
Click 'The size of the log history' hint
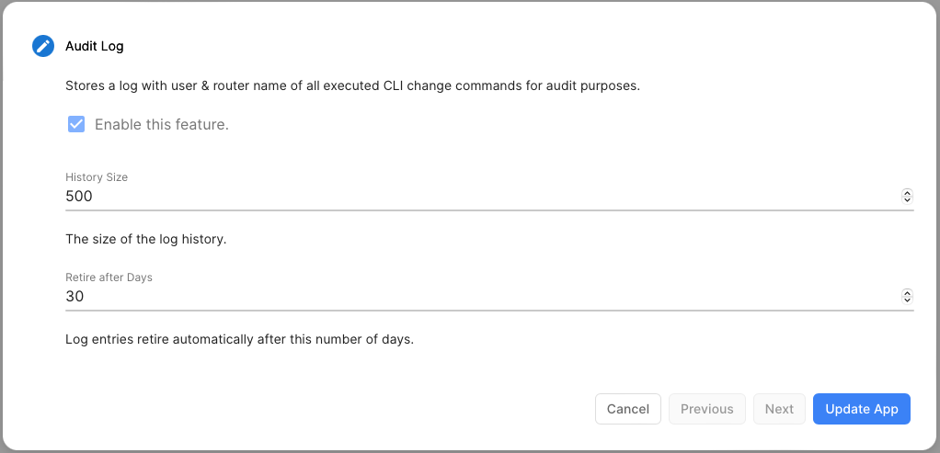(145, 239)
